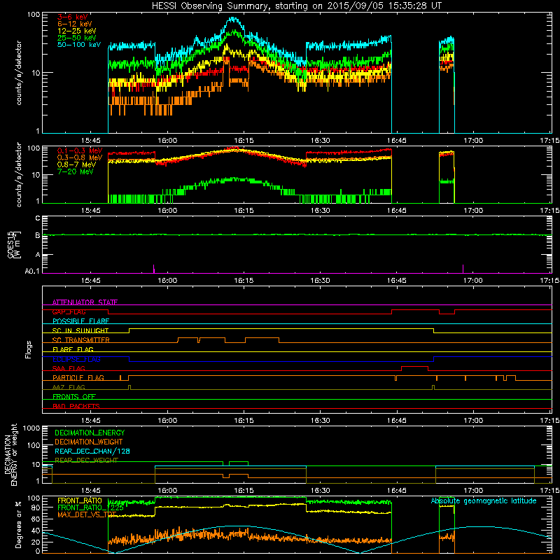This screenshot has height=560, width=560.
Task: Pick the REAR_DEC_WEIGHT legend label
Action: tap(86, 460)
